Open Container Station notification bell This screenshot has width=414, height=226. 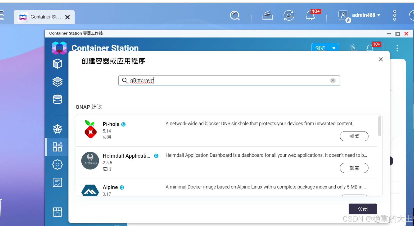coord(370,48)
